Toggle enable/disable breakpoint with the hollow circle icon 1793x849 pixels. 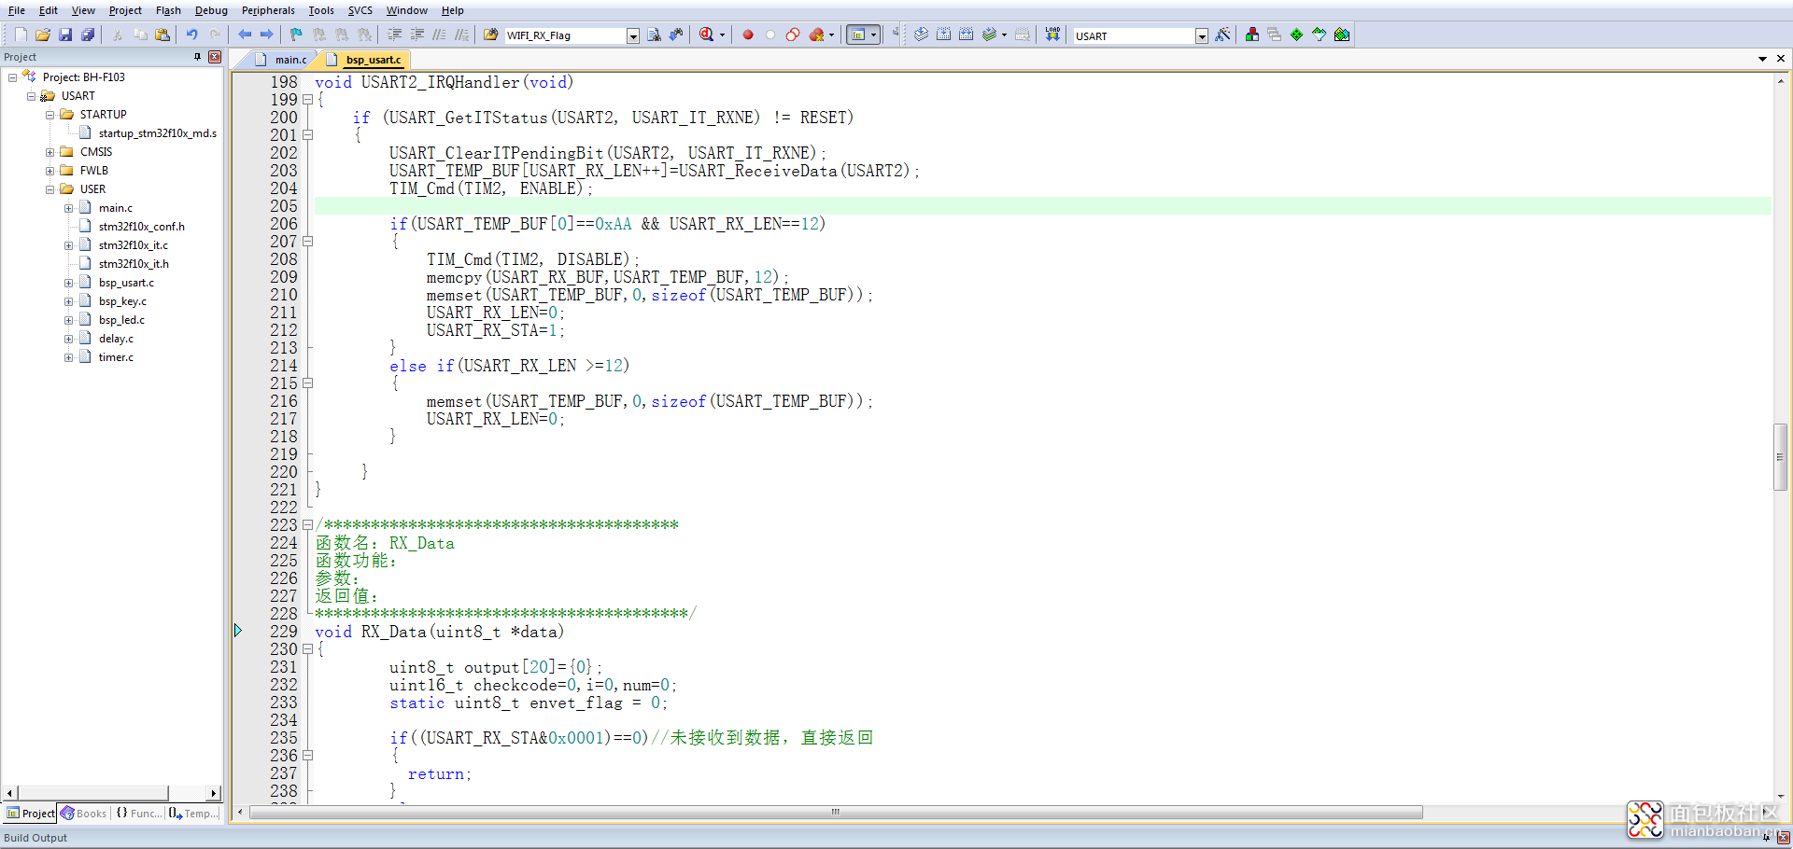pos(770,35)
